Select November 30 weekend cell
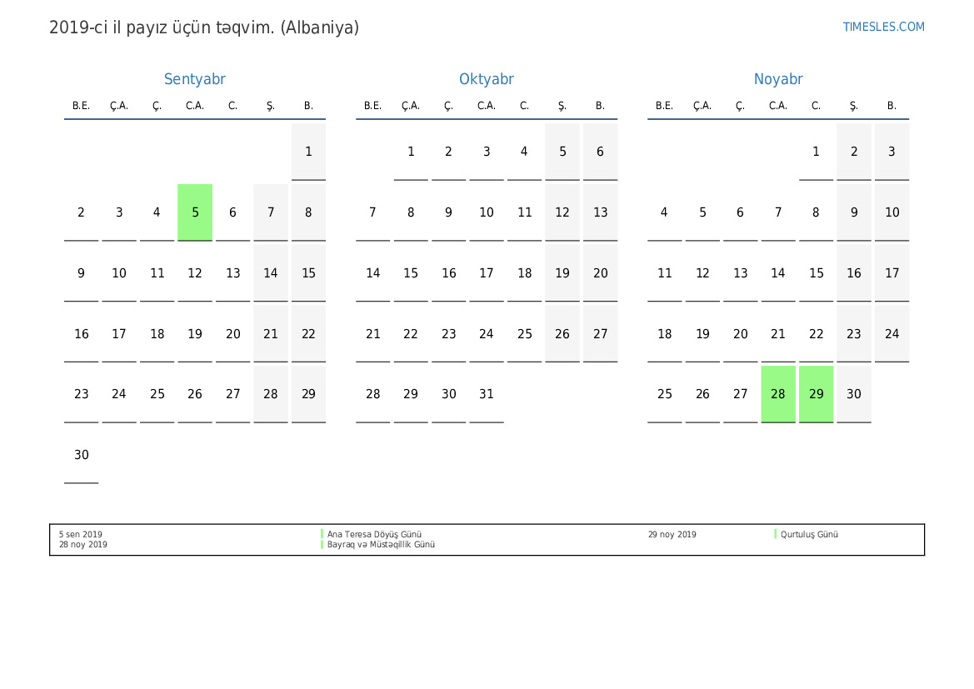This screenshot has height=689, width=974. pyautogui.click(x=853, y=394)
